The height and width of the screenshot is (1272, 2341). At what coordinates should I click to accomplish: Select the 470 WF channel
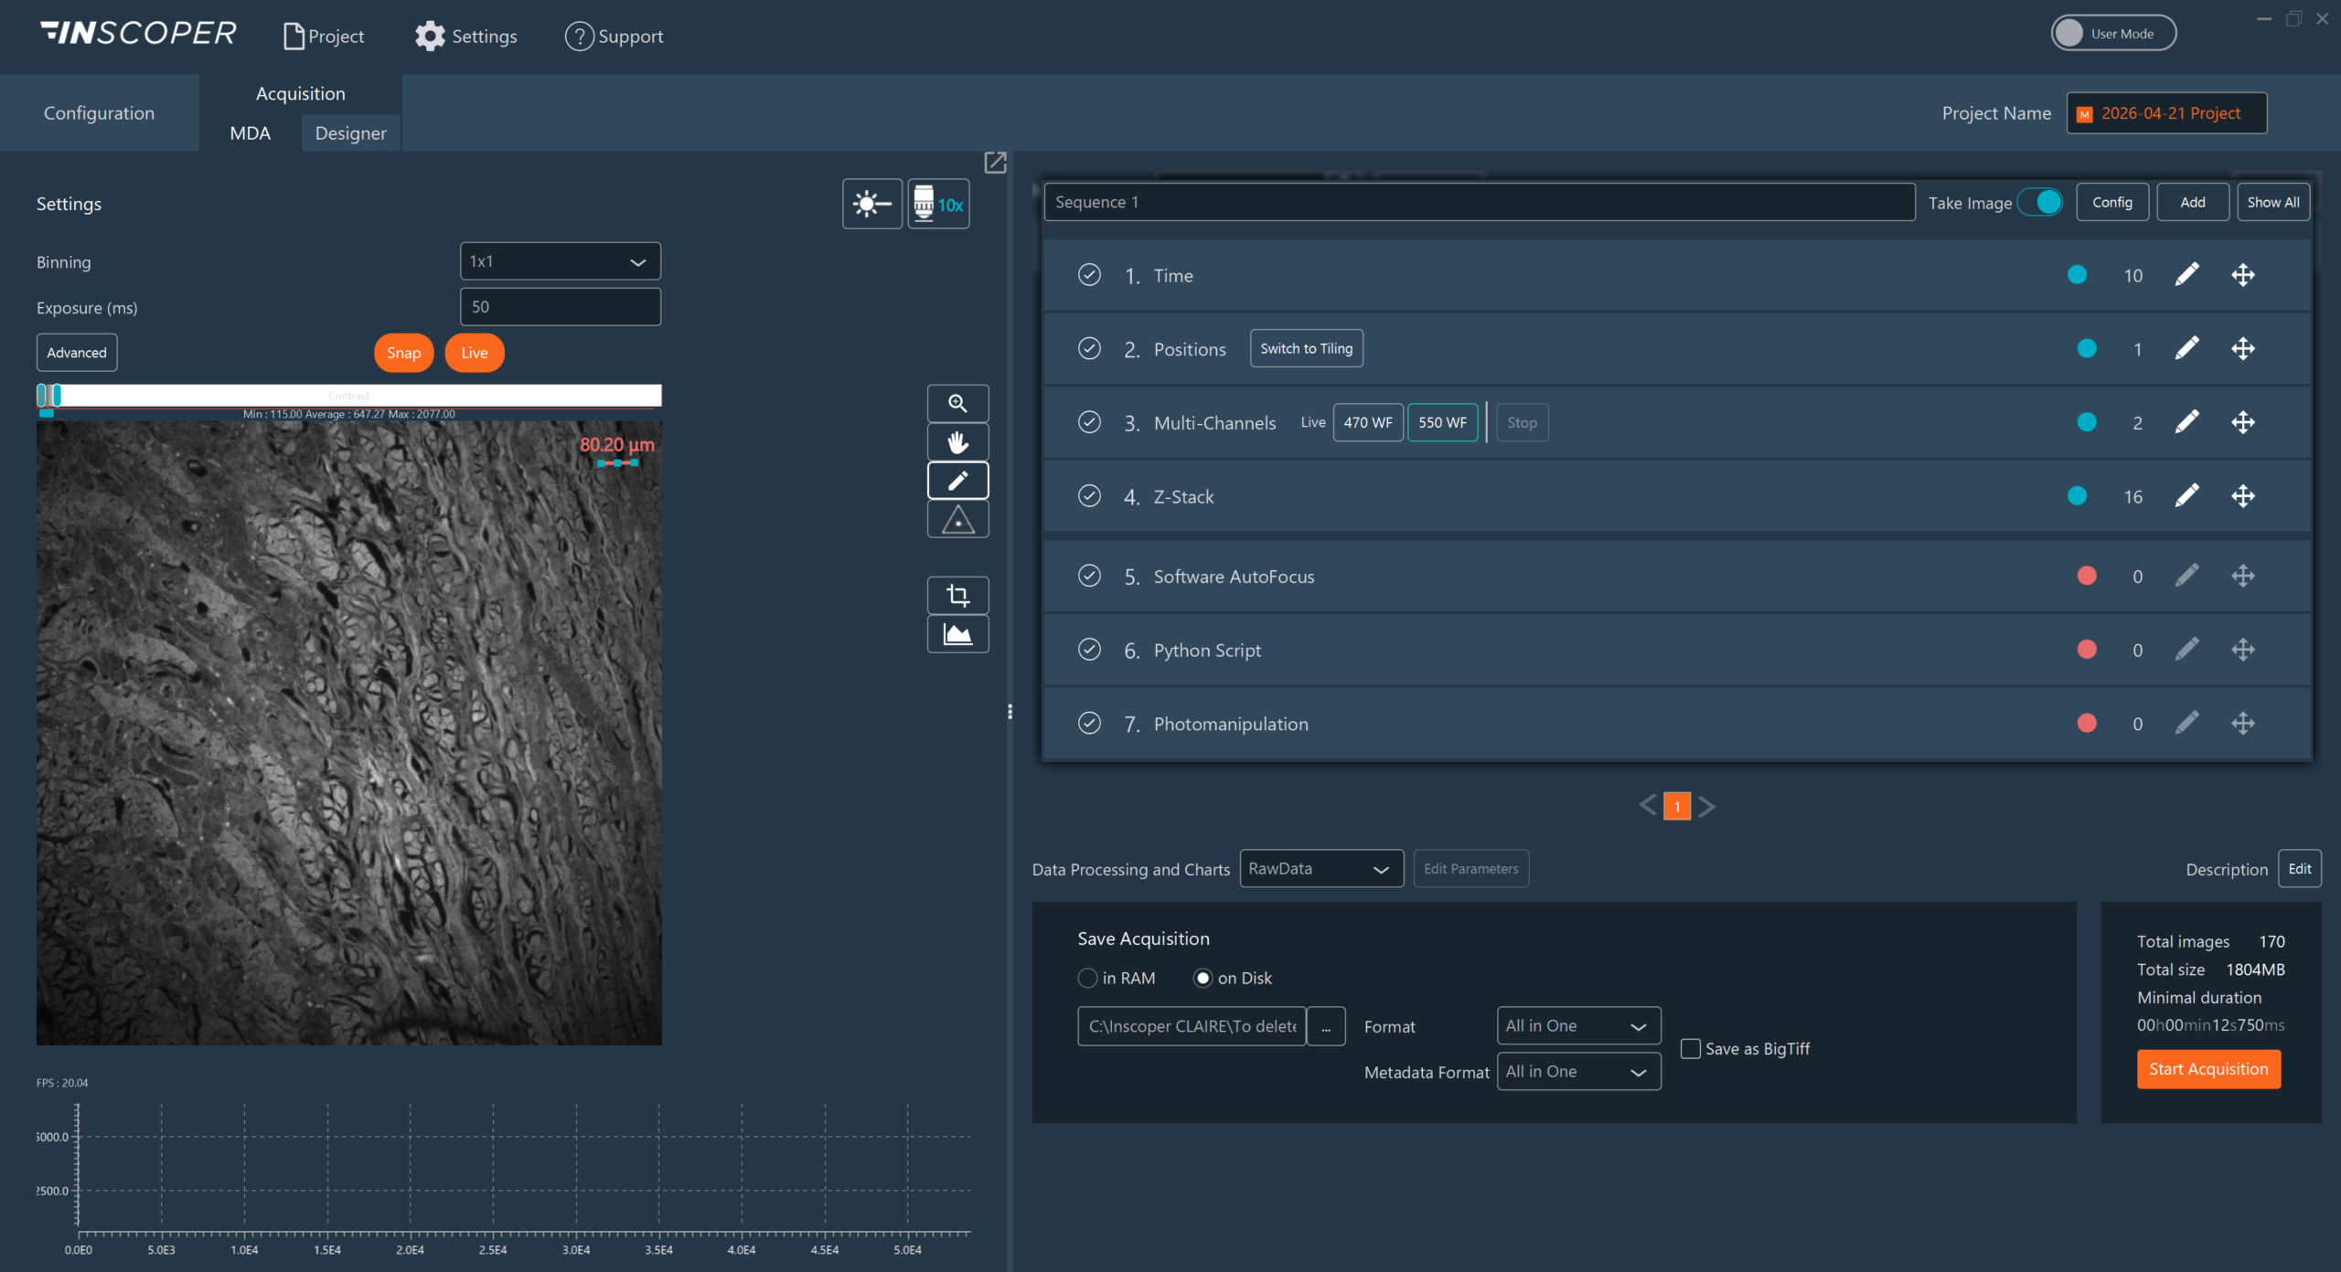[1367, 422]
